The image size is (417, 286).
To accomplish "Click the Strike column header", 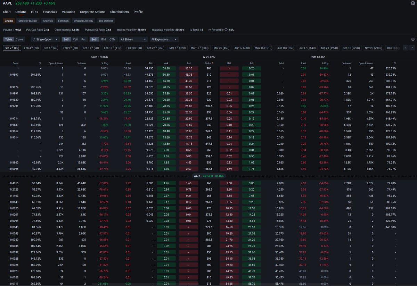I will click(x=207, y=63).
